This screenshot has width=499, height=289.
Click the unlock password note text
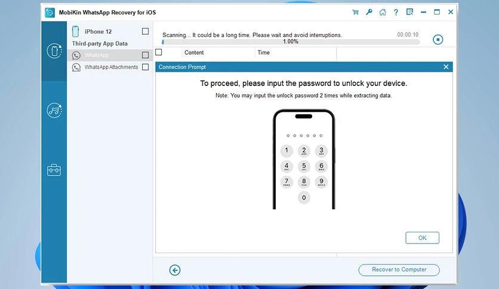(x=304, y=96)
